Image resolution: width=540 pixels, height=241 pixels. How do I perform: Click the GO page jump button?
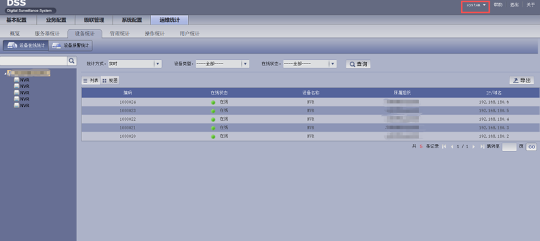531,147
